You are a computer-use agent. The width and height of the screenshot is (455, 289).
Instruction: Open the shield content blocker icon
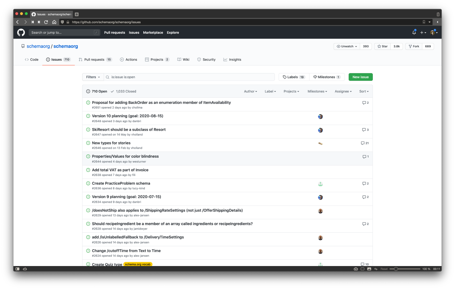point(62,22)
